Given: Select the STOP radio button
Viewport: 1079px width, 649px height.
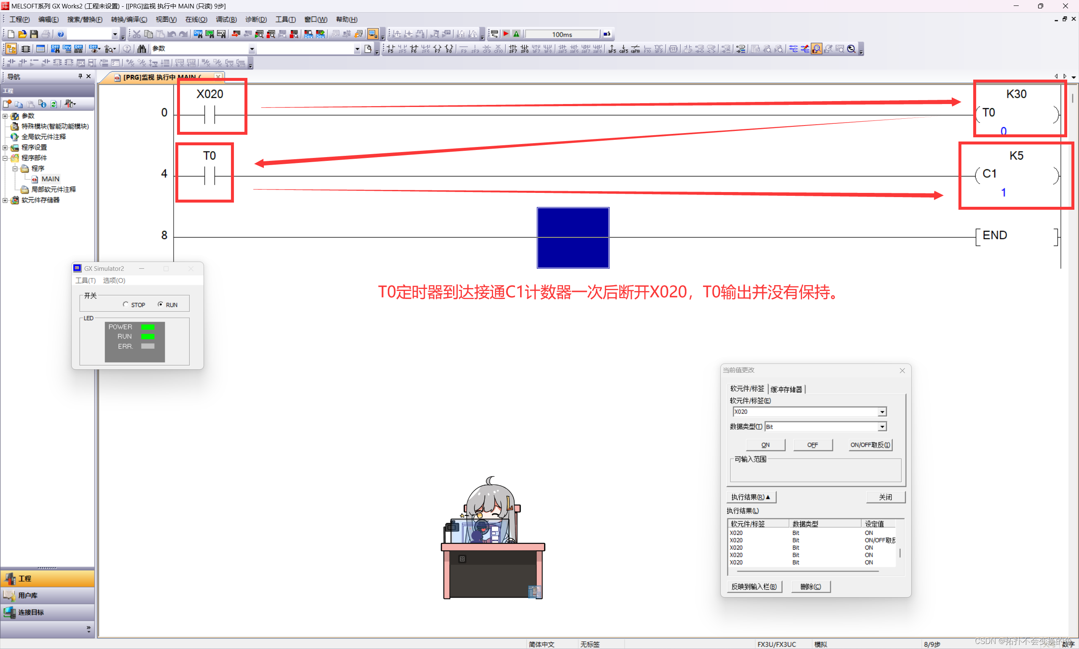Looking at the screenshot, I should click(126, 304).
